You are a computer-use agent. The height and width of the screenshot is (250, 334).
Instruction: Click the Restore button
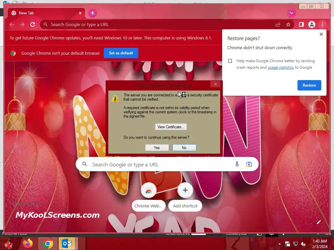click(x=309, y=85)
